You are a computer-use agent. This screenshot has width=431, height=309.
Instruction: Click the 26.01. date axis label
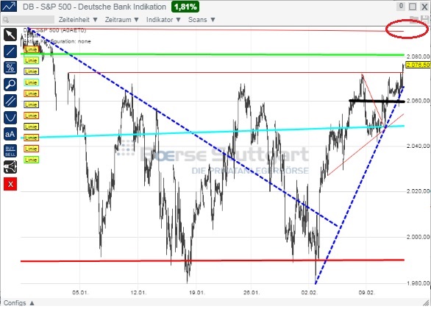[252, 292]
